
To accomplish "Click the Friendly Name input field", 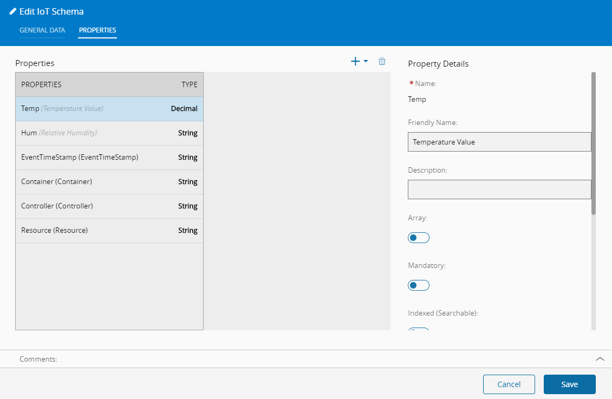I will click(499, 142).
